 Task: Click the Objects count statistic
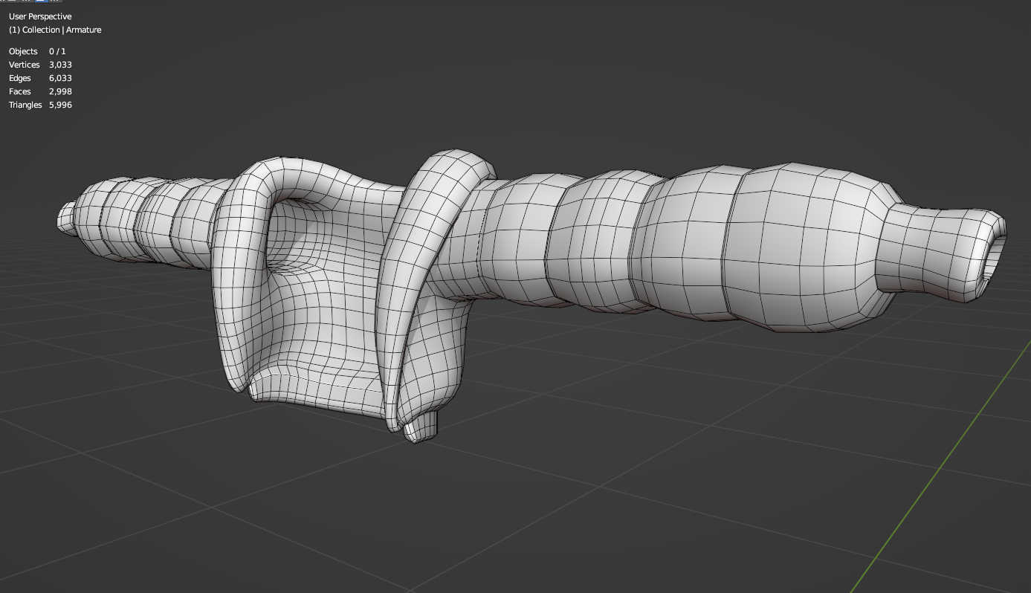point(37,51)
